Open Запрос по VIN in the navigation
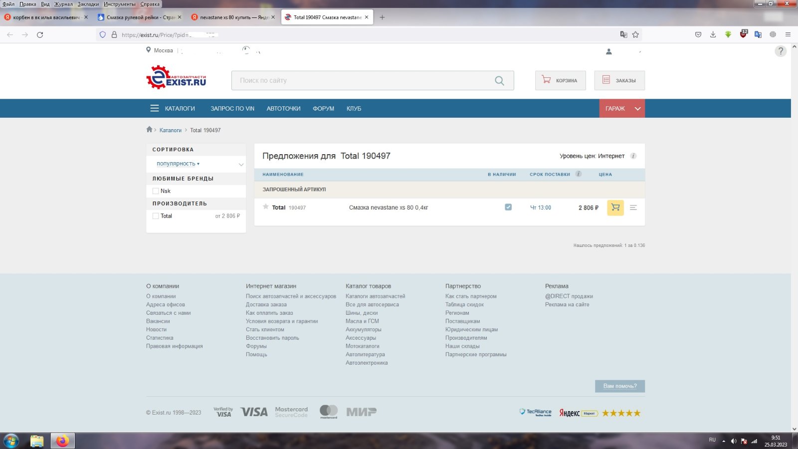Screen dimensions: 798x449 [232, 108]
